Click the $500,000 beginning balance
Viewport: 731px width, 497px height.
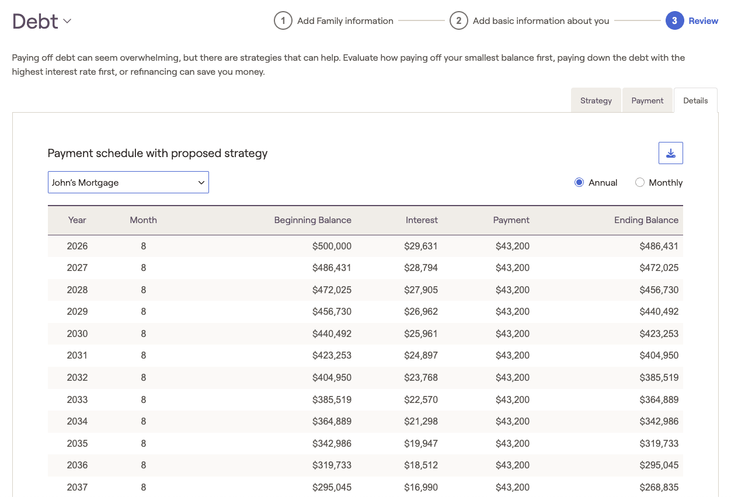click(332, 246)
